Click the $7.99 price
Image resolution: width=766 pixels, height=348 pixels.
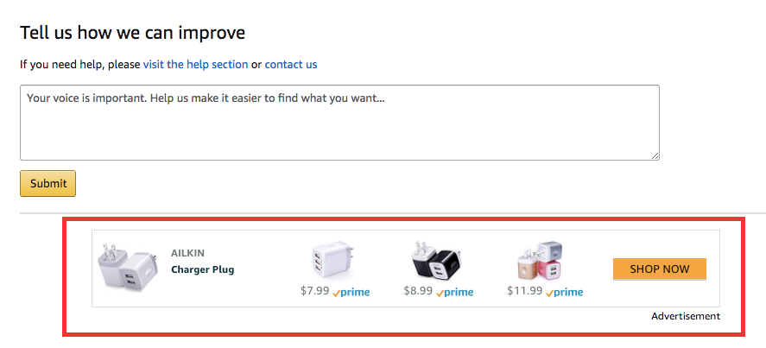tap(314, 291)
